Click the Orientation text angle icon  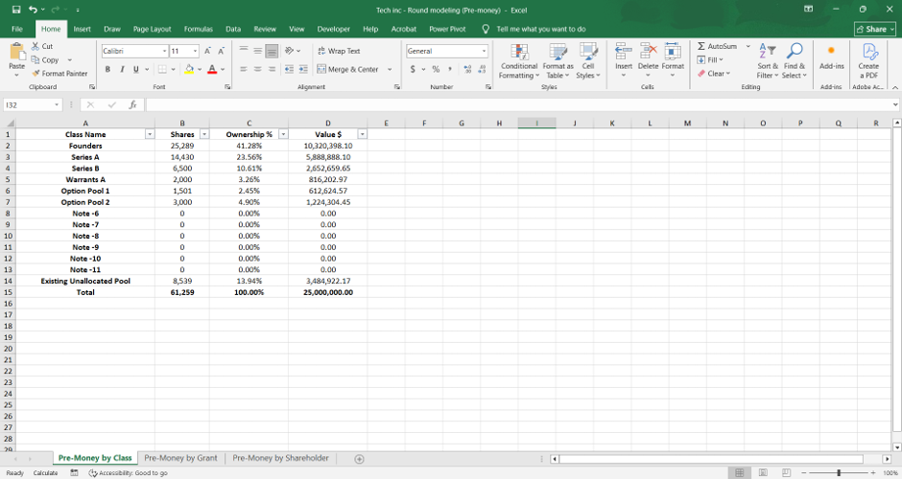click(290, 51)
